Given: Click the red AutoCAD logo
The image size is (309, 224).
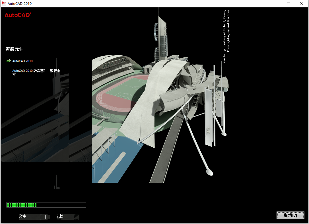Looking at the screenshot, I should tap(18, 15).
